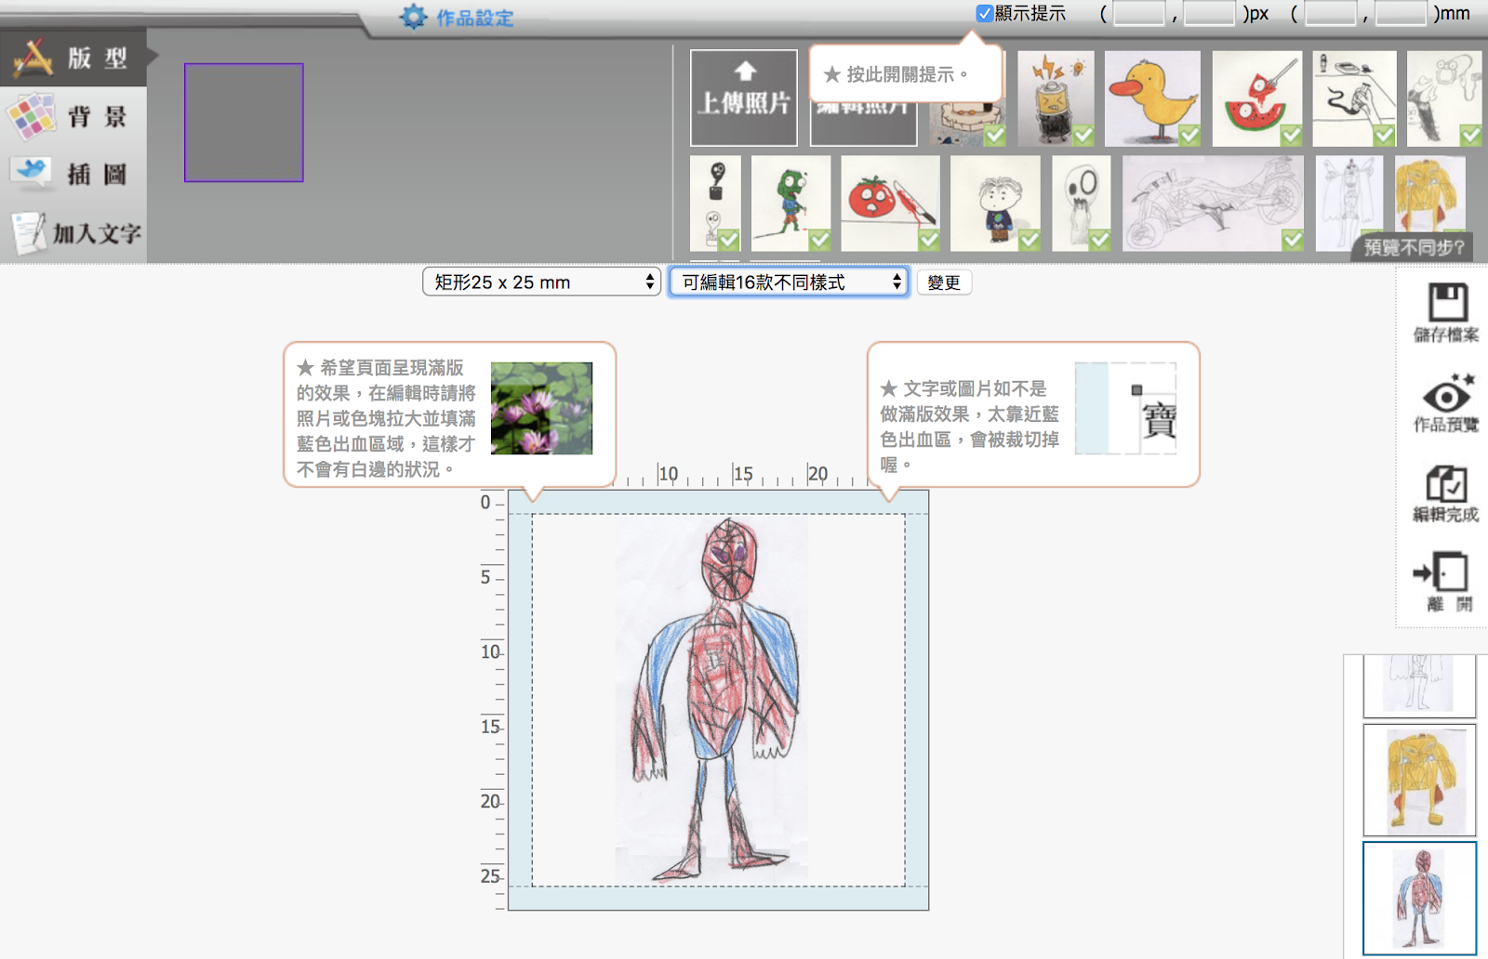The height and width of the screenshot is (959, 1488).
Task: Switch to the 插圖 illustration tab
Action: click(73, 174)
